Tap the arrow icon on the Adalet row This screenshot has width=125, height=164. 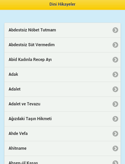click(115, 89)
